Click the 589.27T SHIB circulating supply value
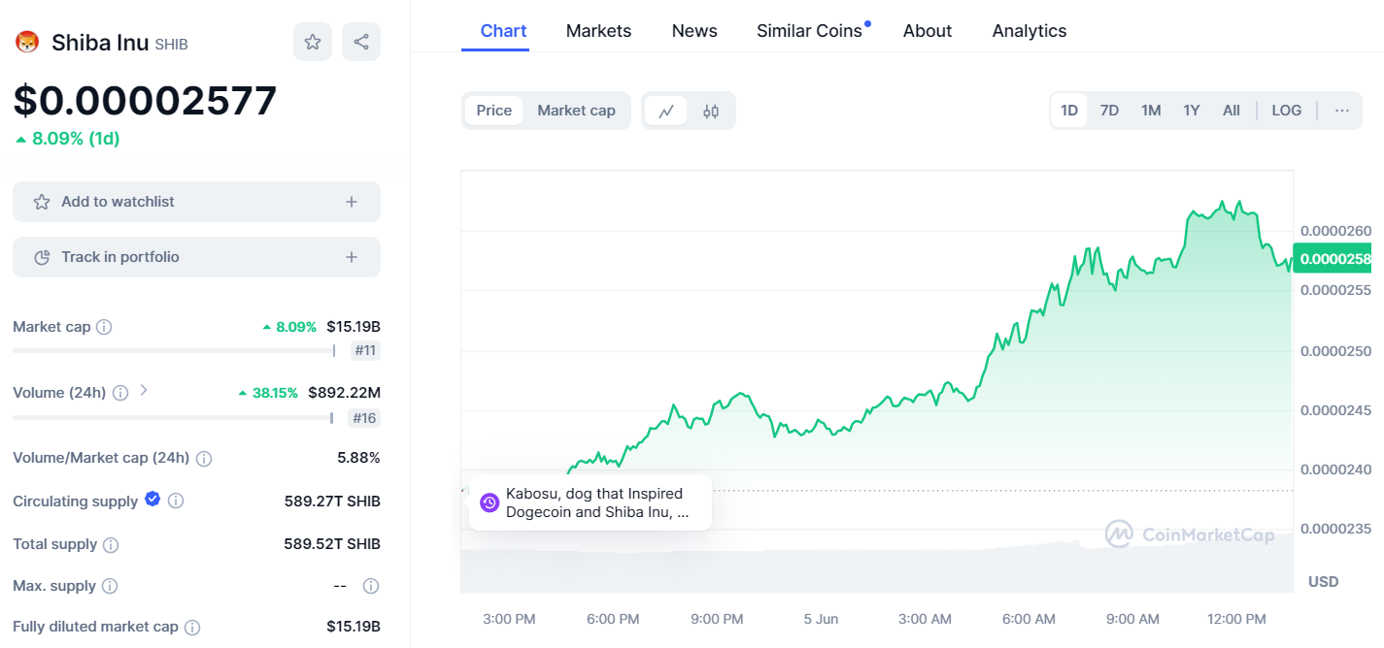Viewport: 1384px width, 648px height. [x=332, y=502]
